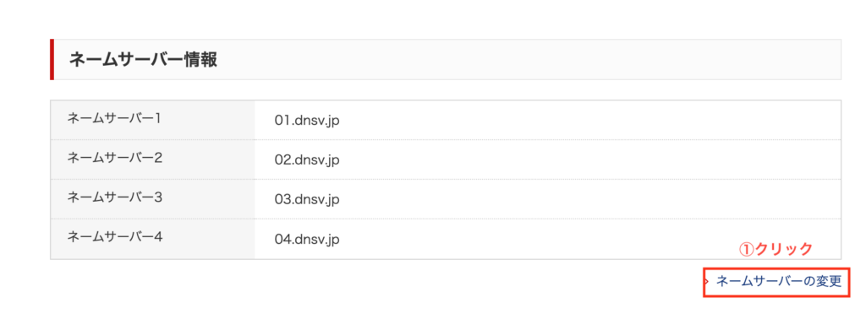Select the ネームサーバー情報 heading text
The height and width of the screenshot is (319, 866).
(143, 60)
